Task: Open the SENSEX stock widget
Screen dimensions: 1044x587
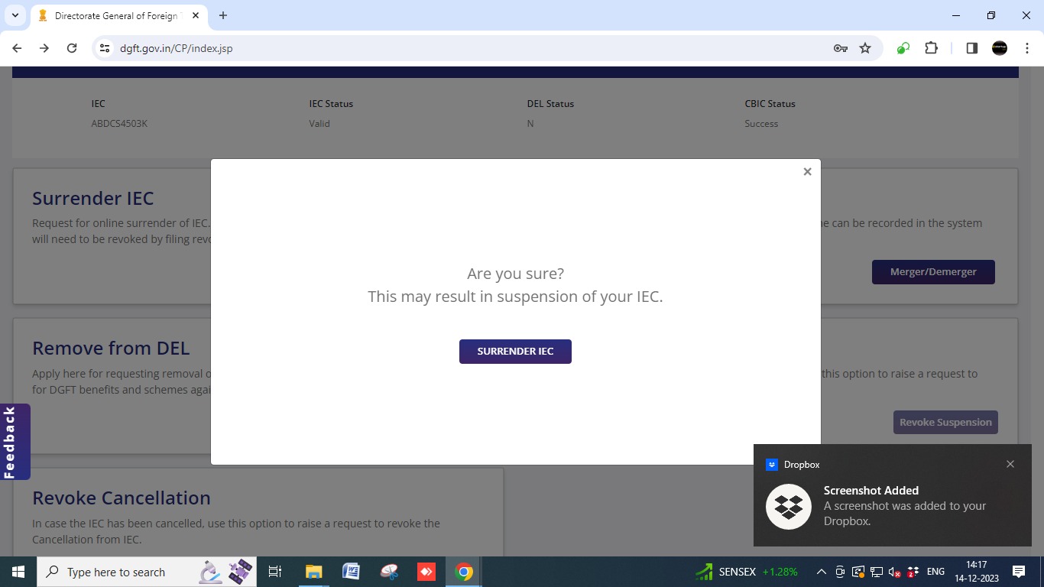Action: [747, 572]
